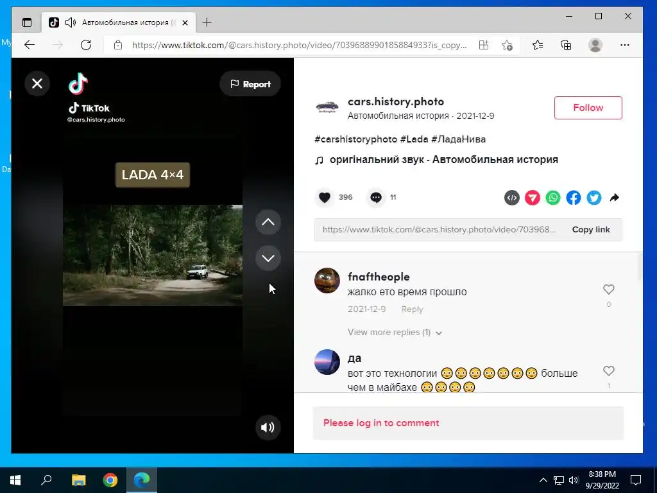Go to next video with down arrow
The width and height of the screenshot is (657, 493).
tap(268, 258)
